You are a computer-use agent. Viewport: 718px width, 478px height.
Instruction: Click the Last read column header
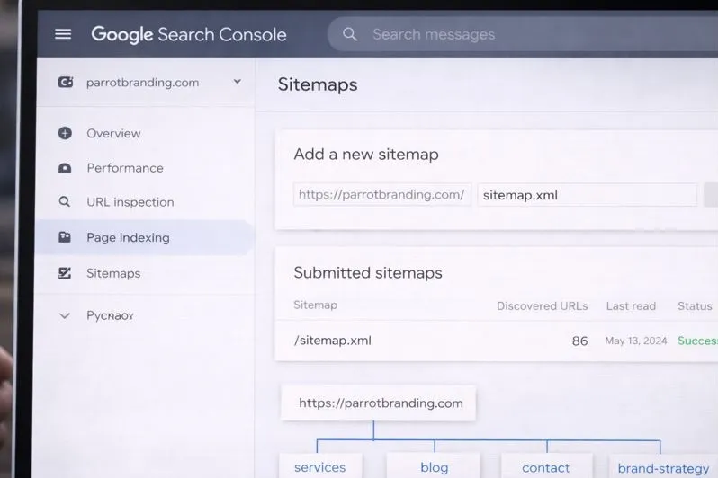coord(631,306)
